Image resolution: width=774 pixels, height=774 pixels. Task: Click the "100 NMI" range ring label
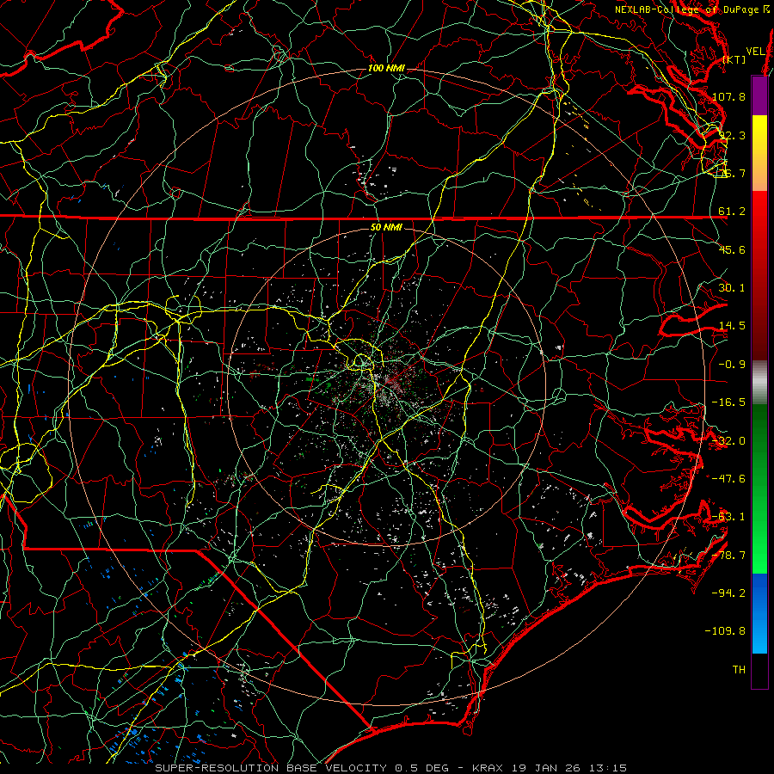coord(386,68)
